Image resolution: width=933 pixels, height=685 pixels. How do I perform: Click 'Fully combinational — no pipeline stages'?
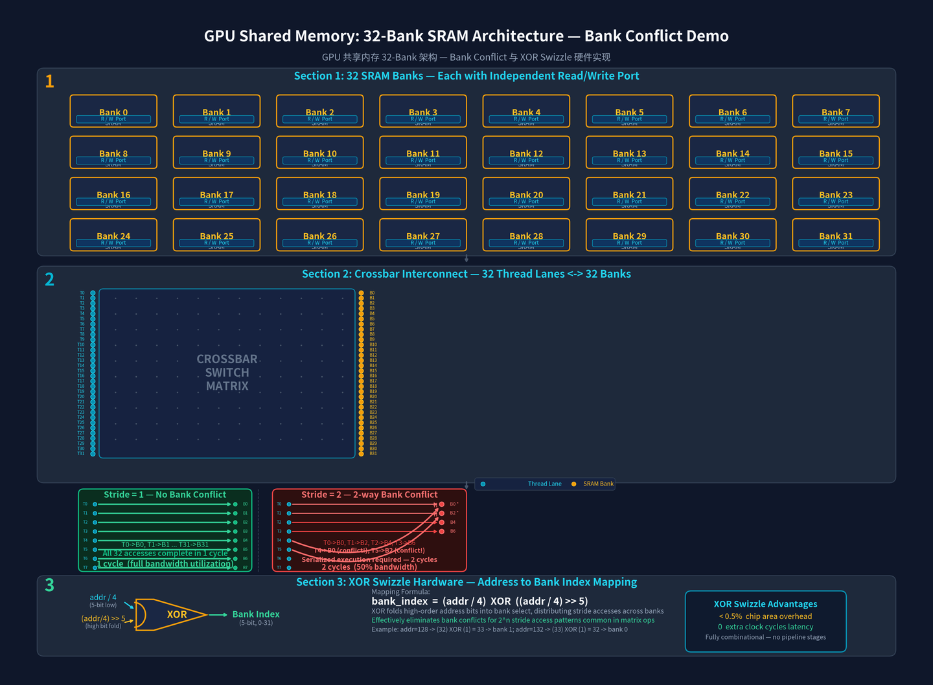[x=766, y=637]
